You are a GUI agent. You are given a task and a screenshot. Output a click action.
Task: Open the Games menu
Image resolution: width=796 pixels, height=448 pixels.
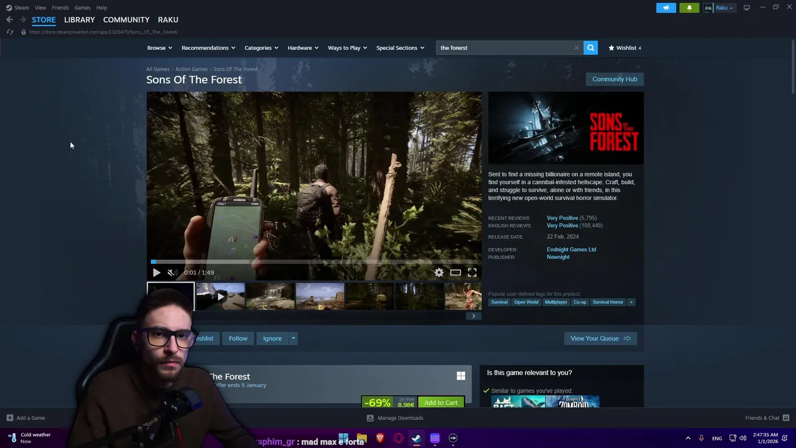point(82,7)
